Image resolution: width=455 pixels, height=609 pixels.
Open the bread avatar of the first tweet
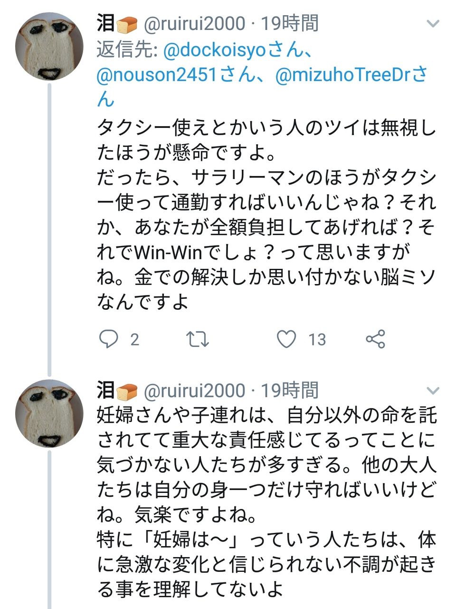coord(49,46)
